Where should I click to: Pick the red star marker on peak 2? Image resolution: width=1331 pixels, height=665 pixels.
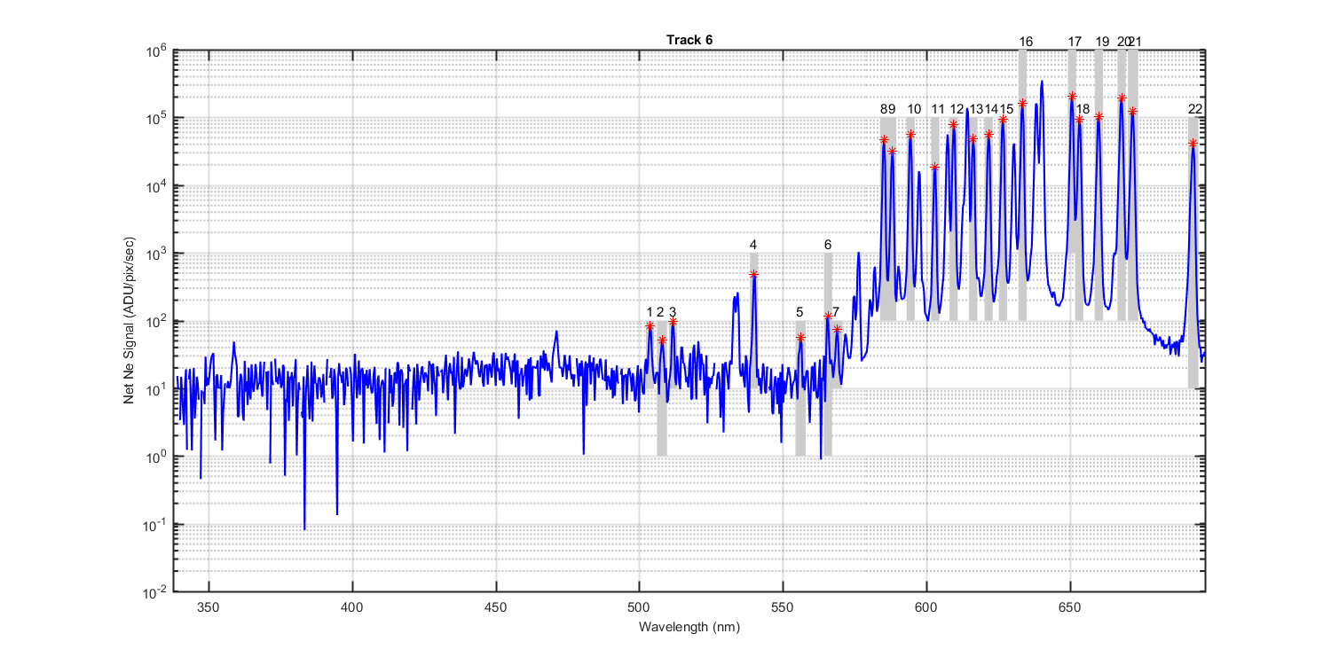click(662, 340)
